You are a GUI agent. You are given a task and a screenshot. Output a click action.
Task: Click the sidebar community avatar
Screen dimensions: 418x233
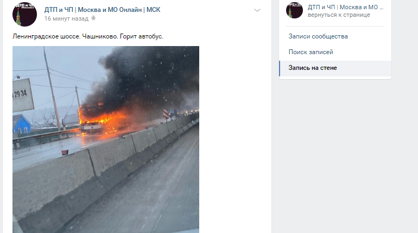[x=294, y=10]
